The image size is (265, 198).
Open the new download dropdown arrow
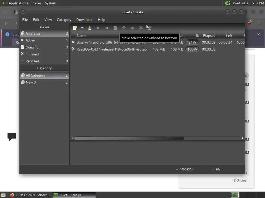(x=82, y=28)
